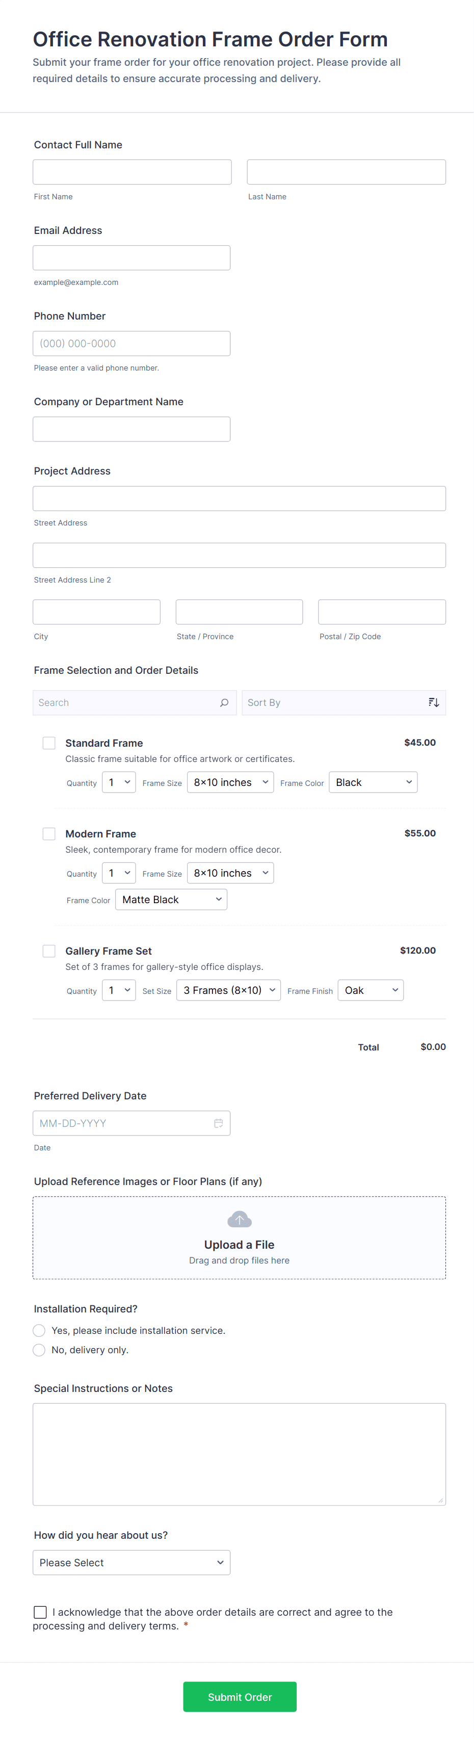The width and height of the screenshot is (474, 1737).
Task: Click the Email Address field
Action: pos(131,257)
